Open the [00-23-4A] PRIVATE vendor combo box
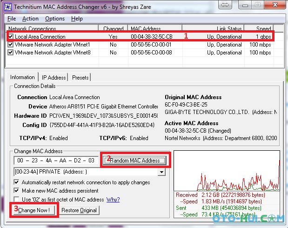Viewport: 288px width, 228px height. click(x=89, y=172)
